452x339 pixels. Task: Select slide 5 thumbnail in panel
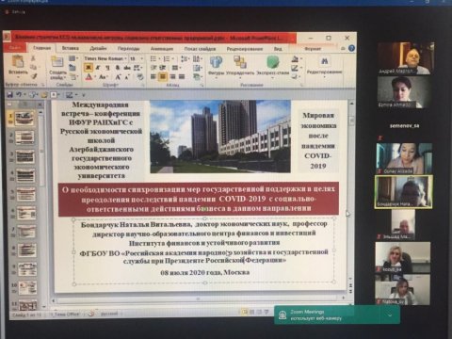coord(25,194)
